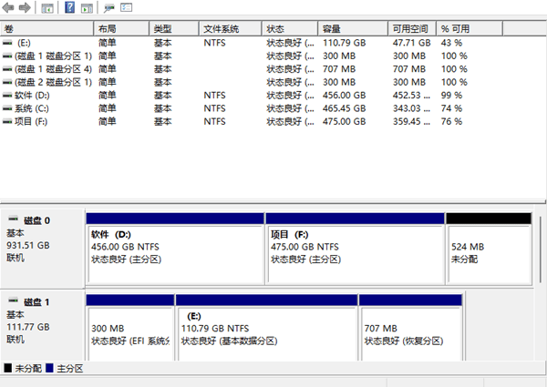Sort by the 容量 column header
547x387 pixels.
tap(353, 28)
